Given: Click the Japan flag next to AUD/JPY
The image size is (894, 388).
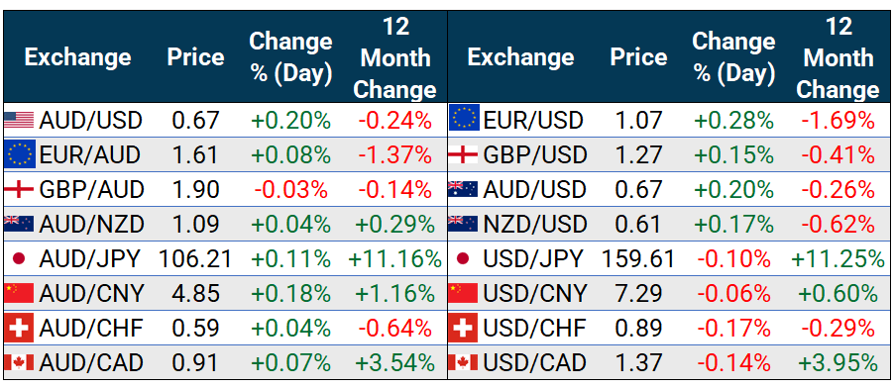Looking at the screenshot, I should [19, 259].
